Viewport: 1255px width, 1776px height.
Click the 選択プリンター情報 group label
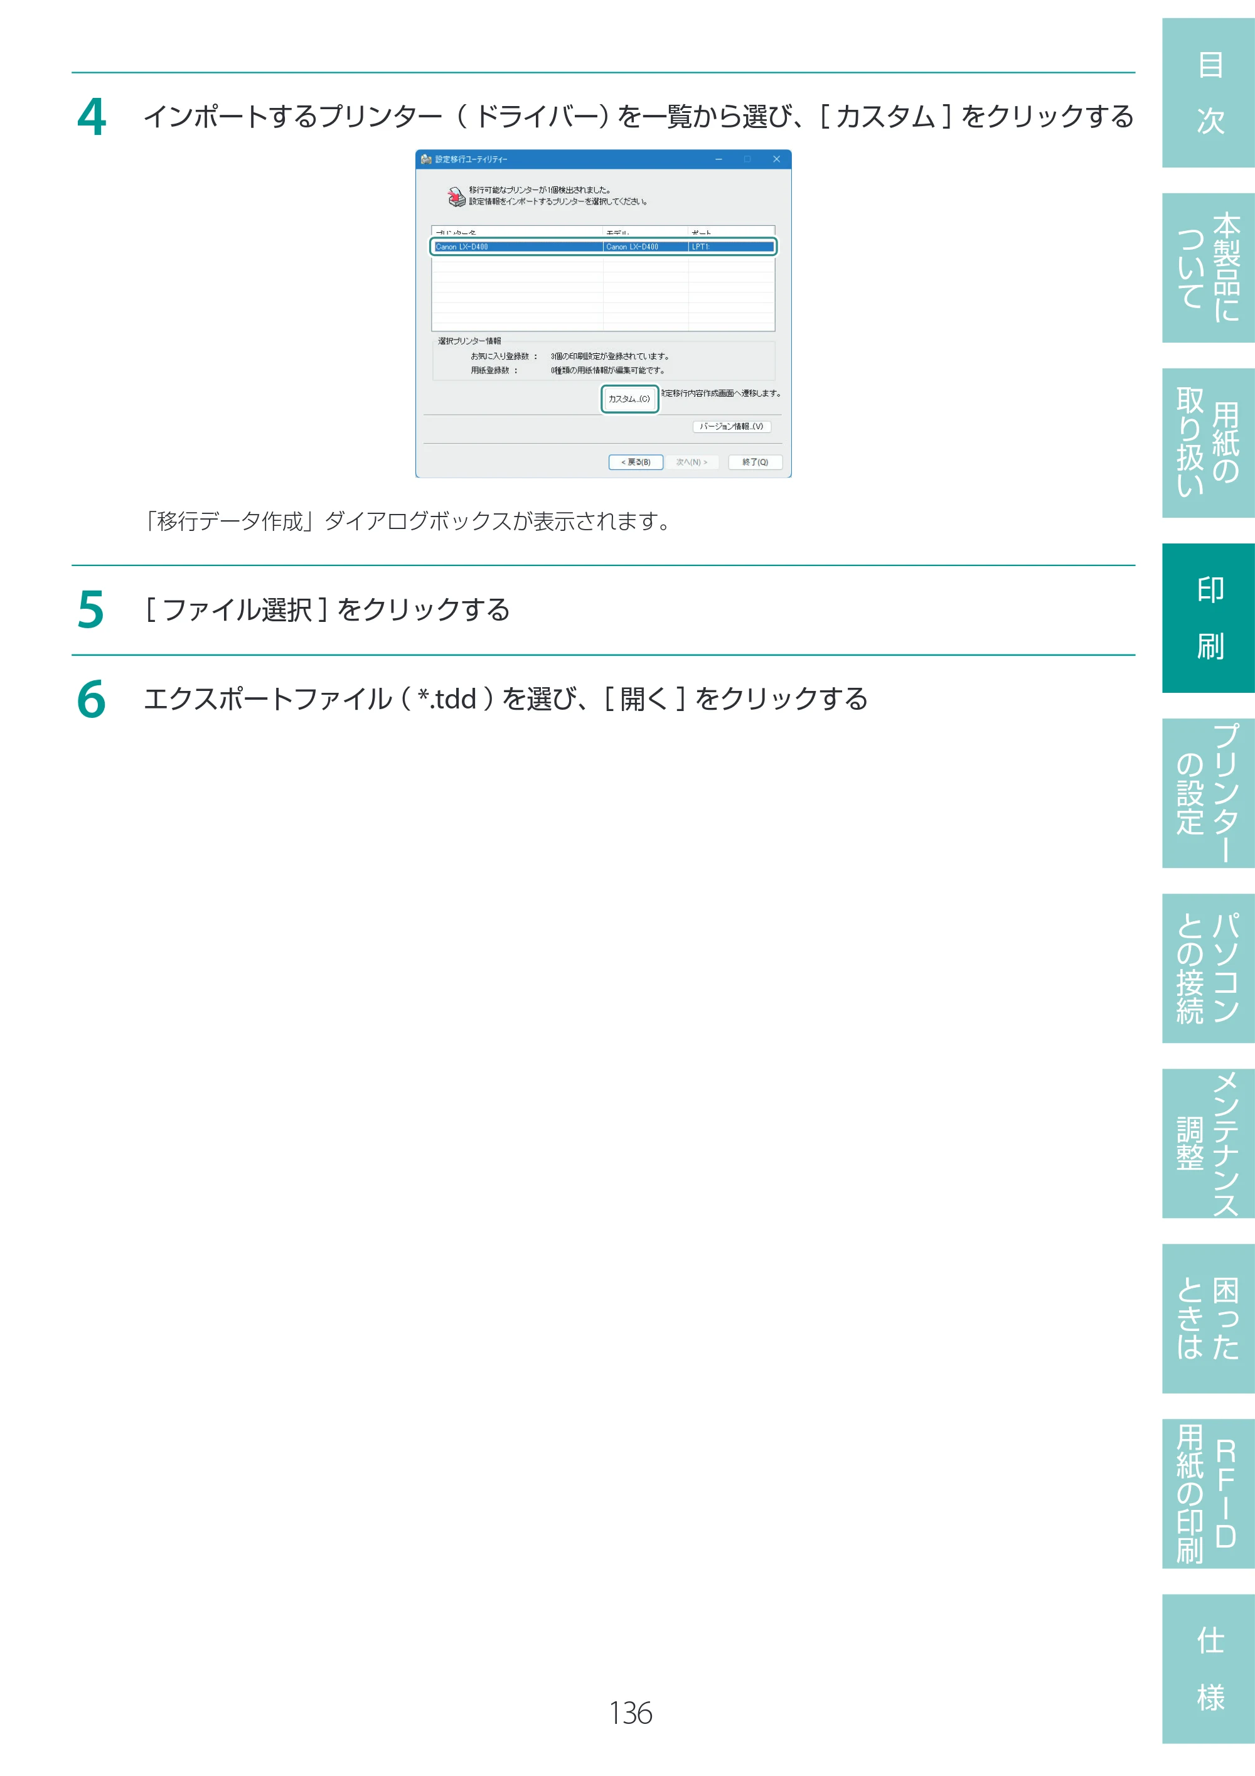click(x=469, y=341)
